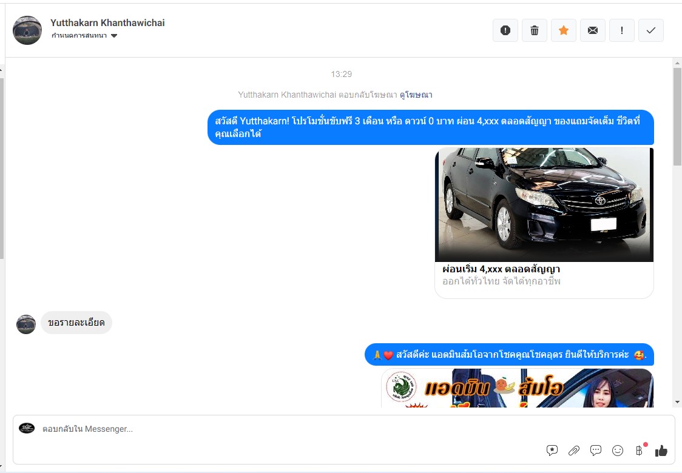Click the Yutthakarn Khanthawichai name header
The image size is (682, 473).
[107, 23]
